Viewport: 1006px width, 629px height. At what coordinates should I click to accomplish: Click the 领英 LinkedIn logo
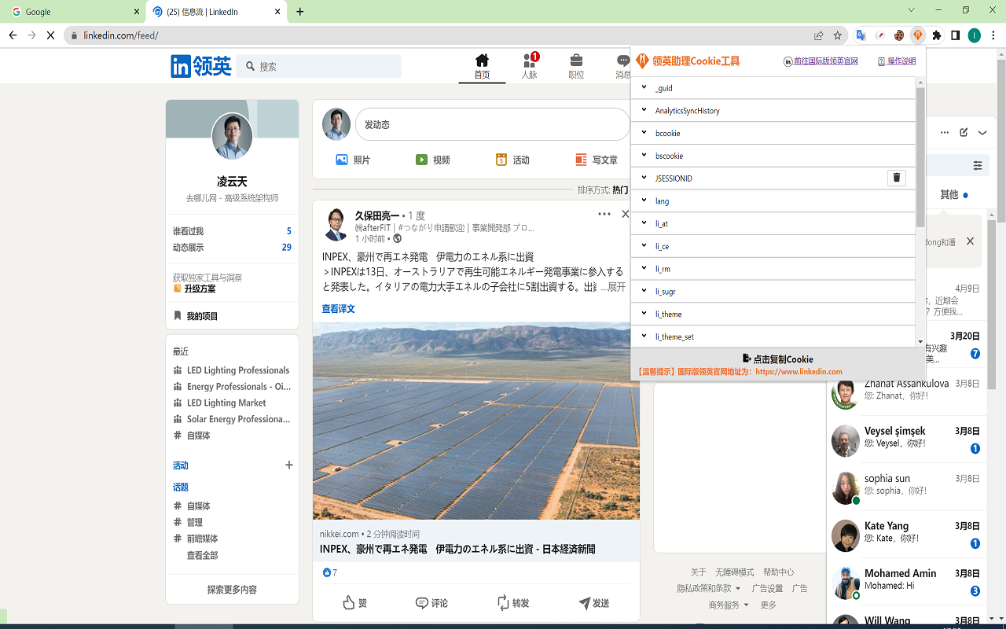(200, 66)
